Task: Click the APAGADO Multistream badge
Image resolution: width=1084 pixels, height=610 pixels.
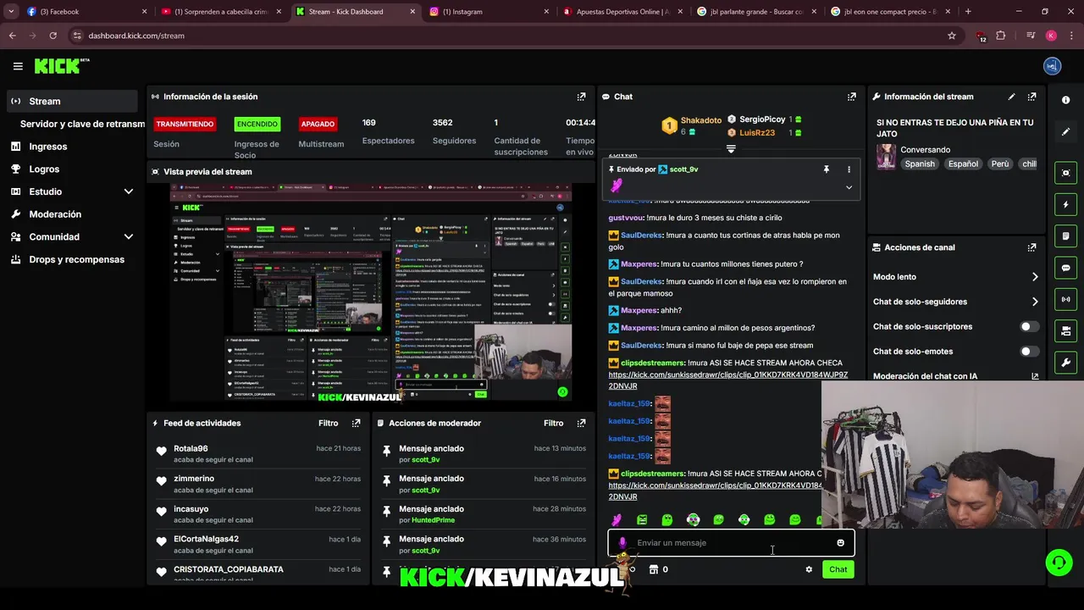Action: pos(318,124)
